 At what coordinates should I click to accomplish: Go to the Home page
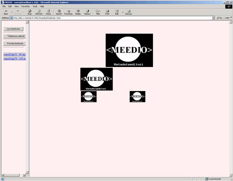(48, 12)
